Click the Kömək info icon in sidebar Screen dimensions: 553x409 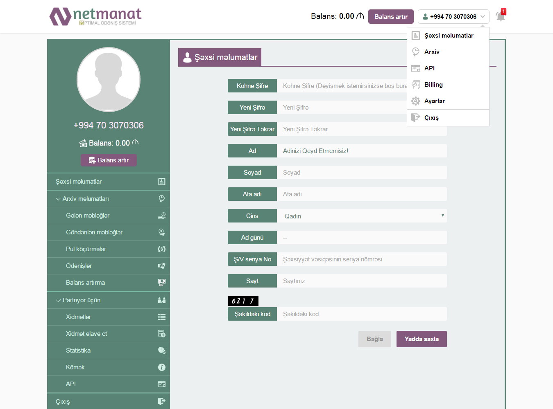coord(162,367)
